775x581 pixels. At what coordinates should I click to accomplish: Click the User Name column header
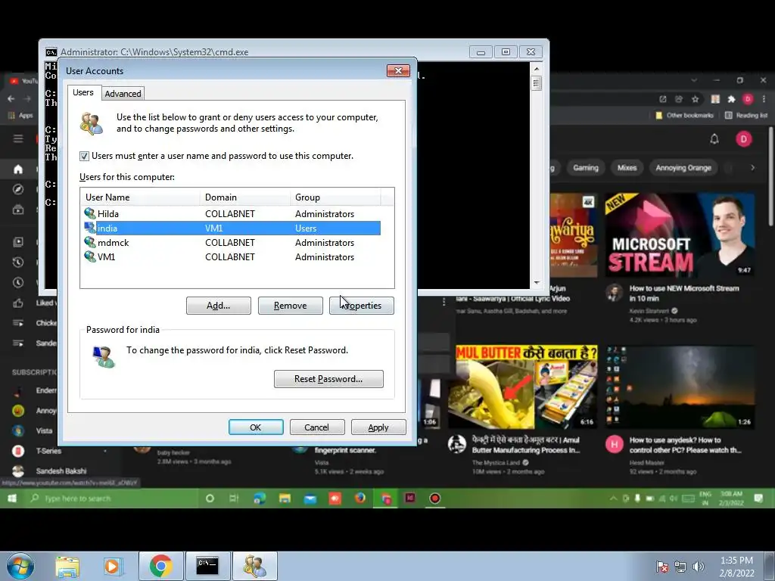[140, 197]
